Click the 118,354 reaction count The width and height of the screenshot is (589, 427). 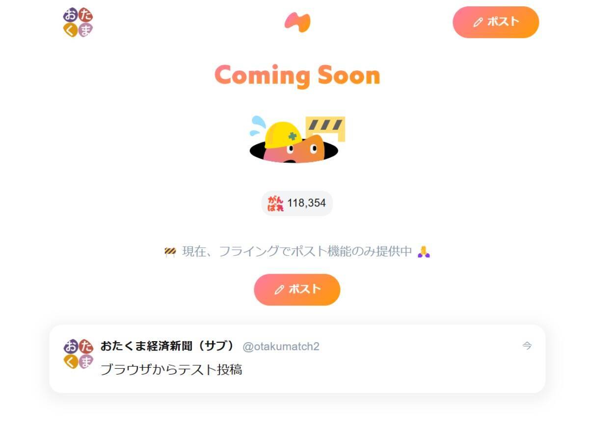[x=307, y=203]
